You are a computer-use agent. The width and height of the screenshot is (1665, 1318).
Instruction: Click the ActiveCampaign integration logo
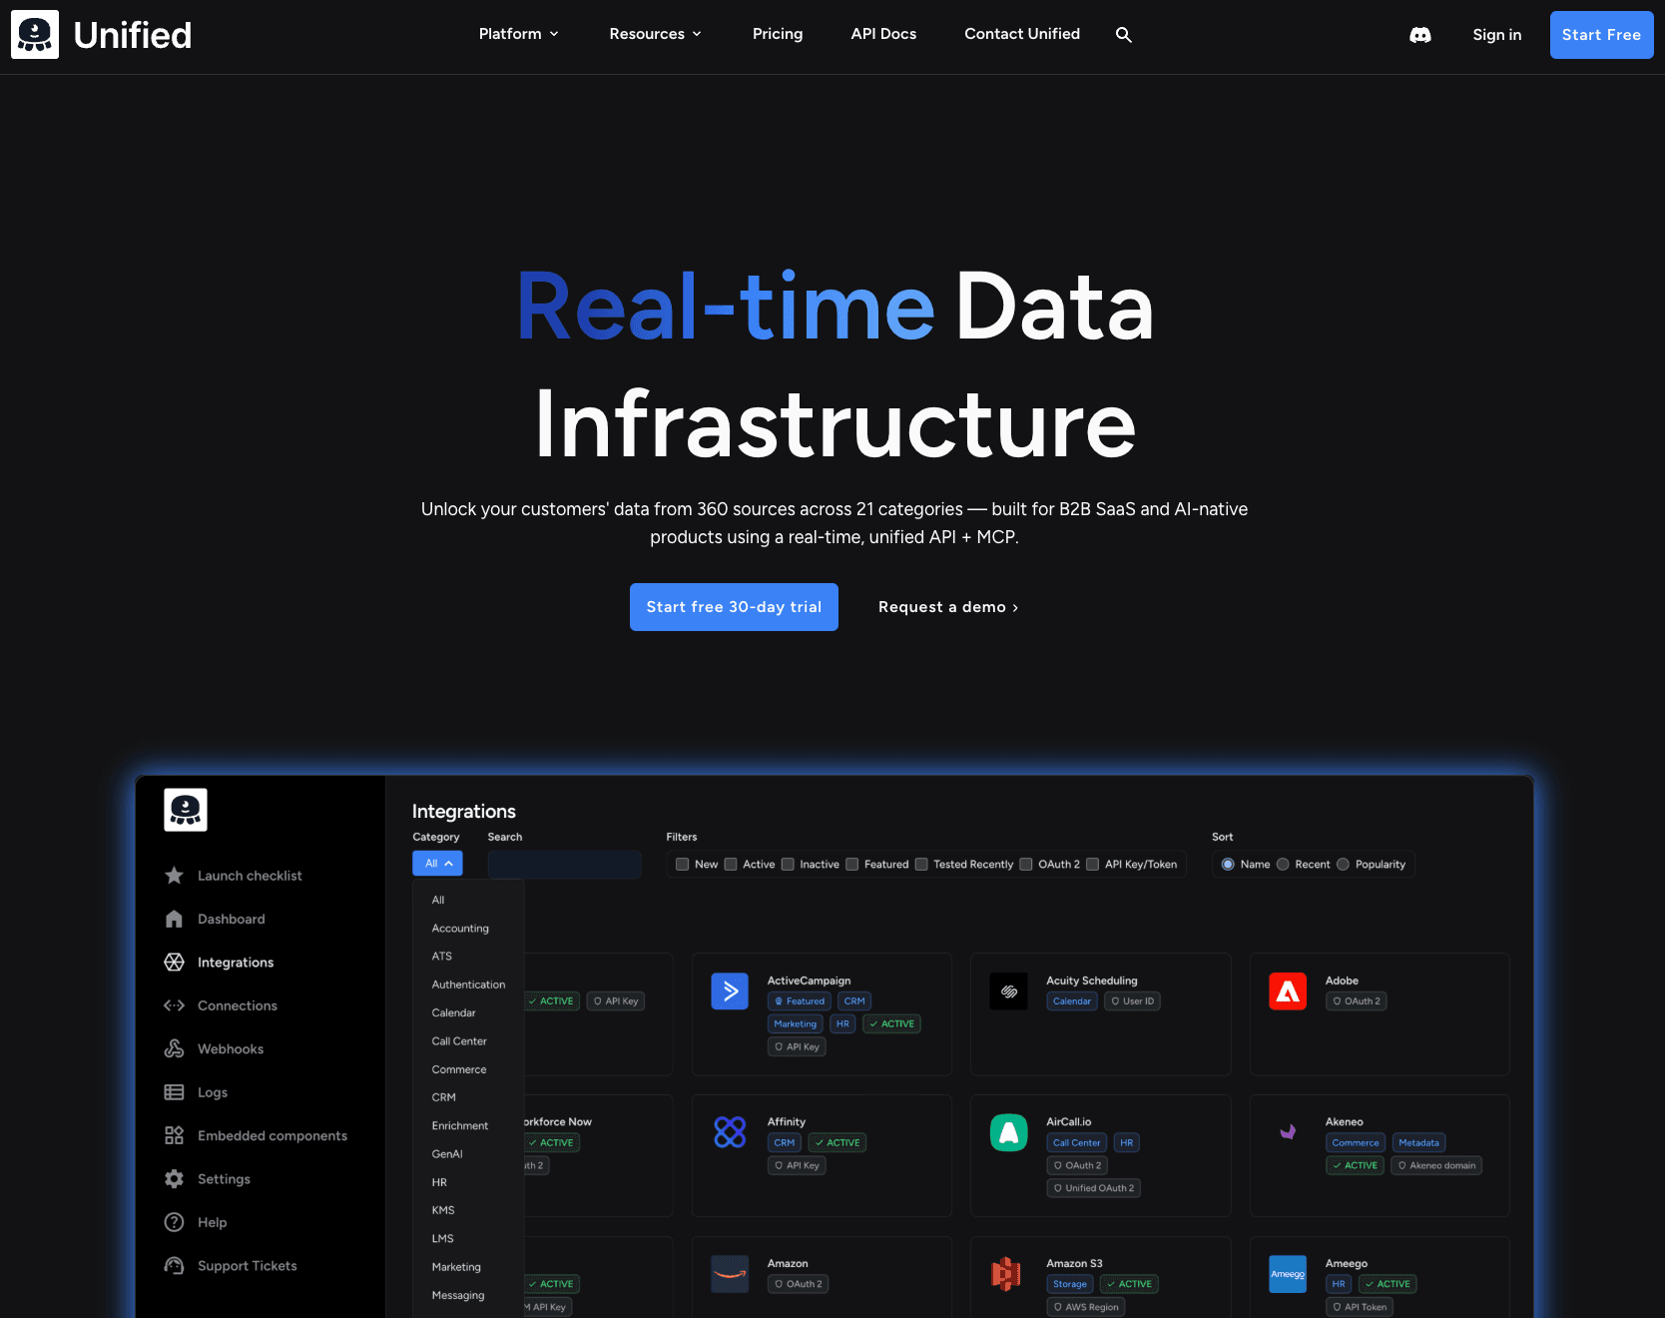(730, 990)
